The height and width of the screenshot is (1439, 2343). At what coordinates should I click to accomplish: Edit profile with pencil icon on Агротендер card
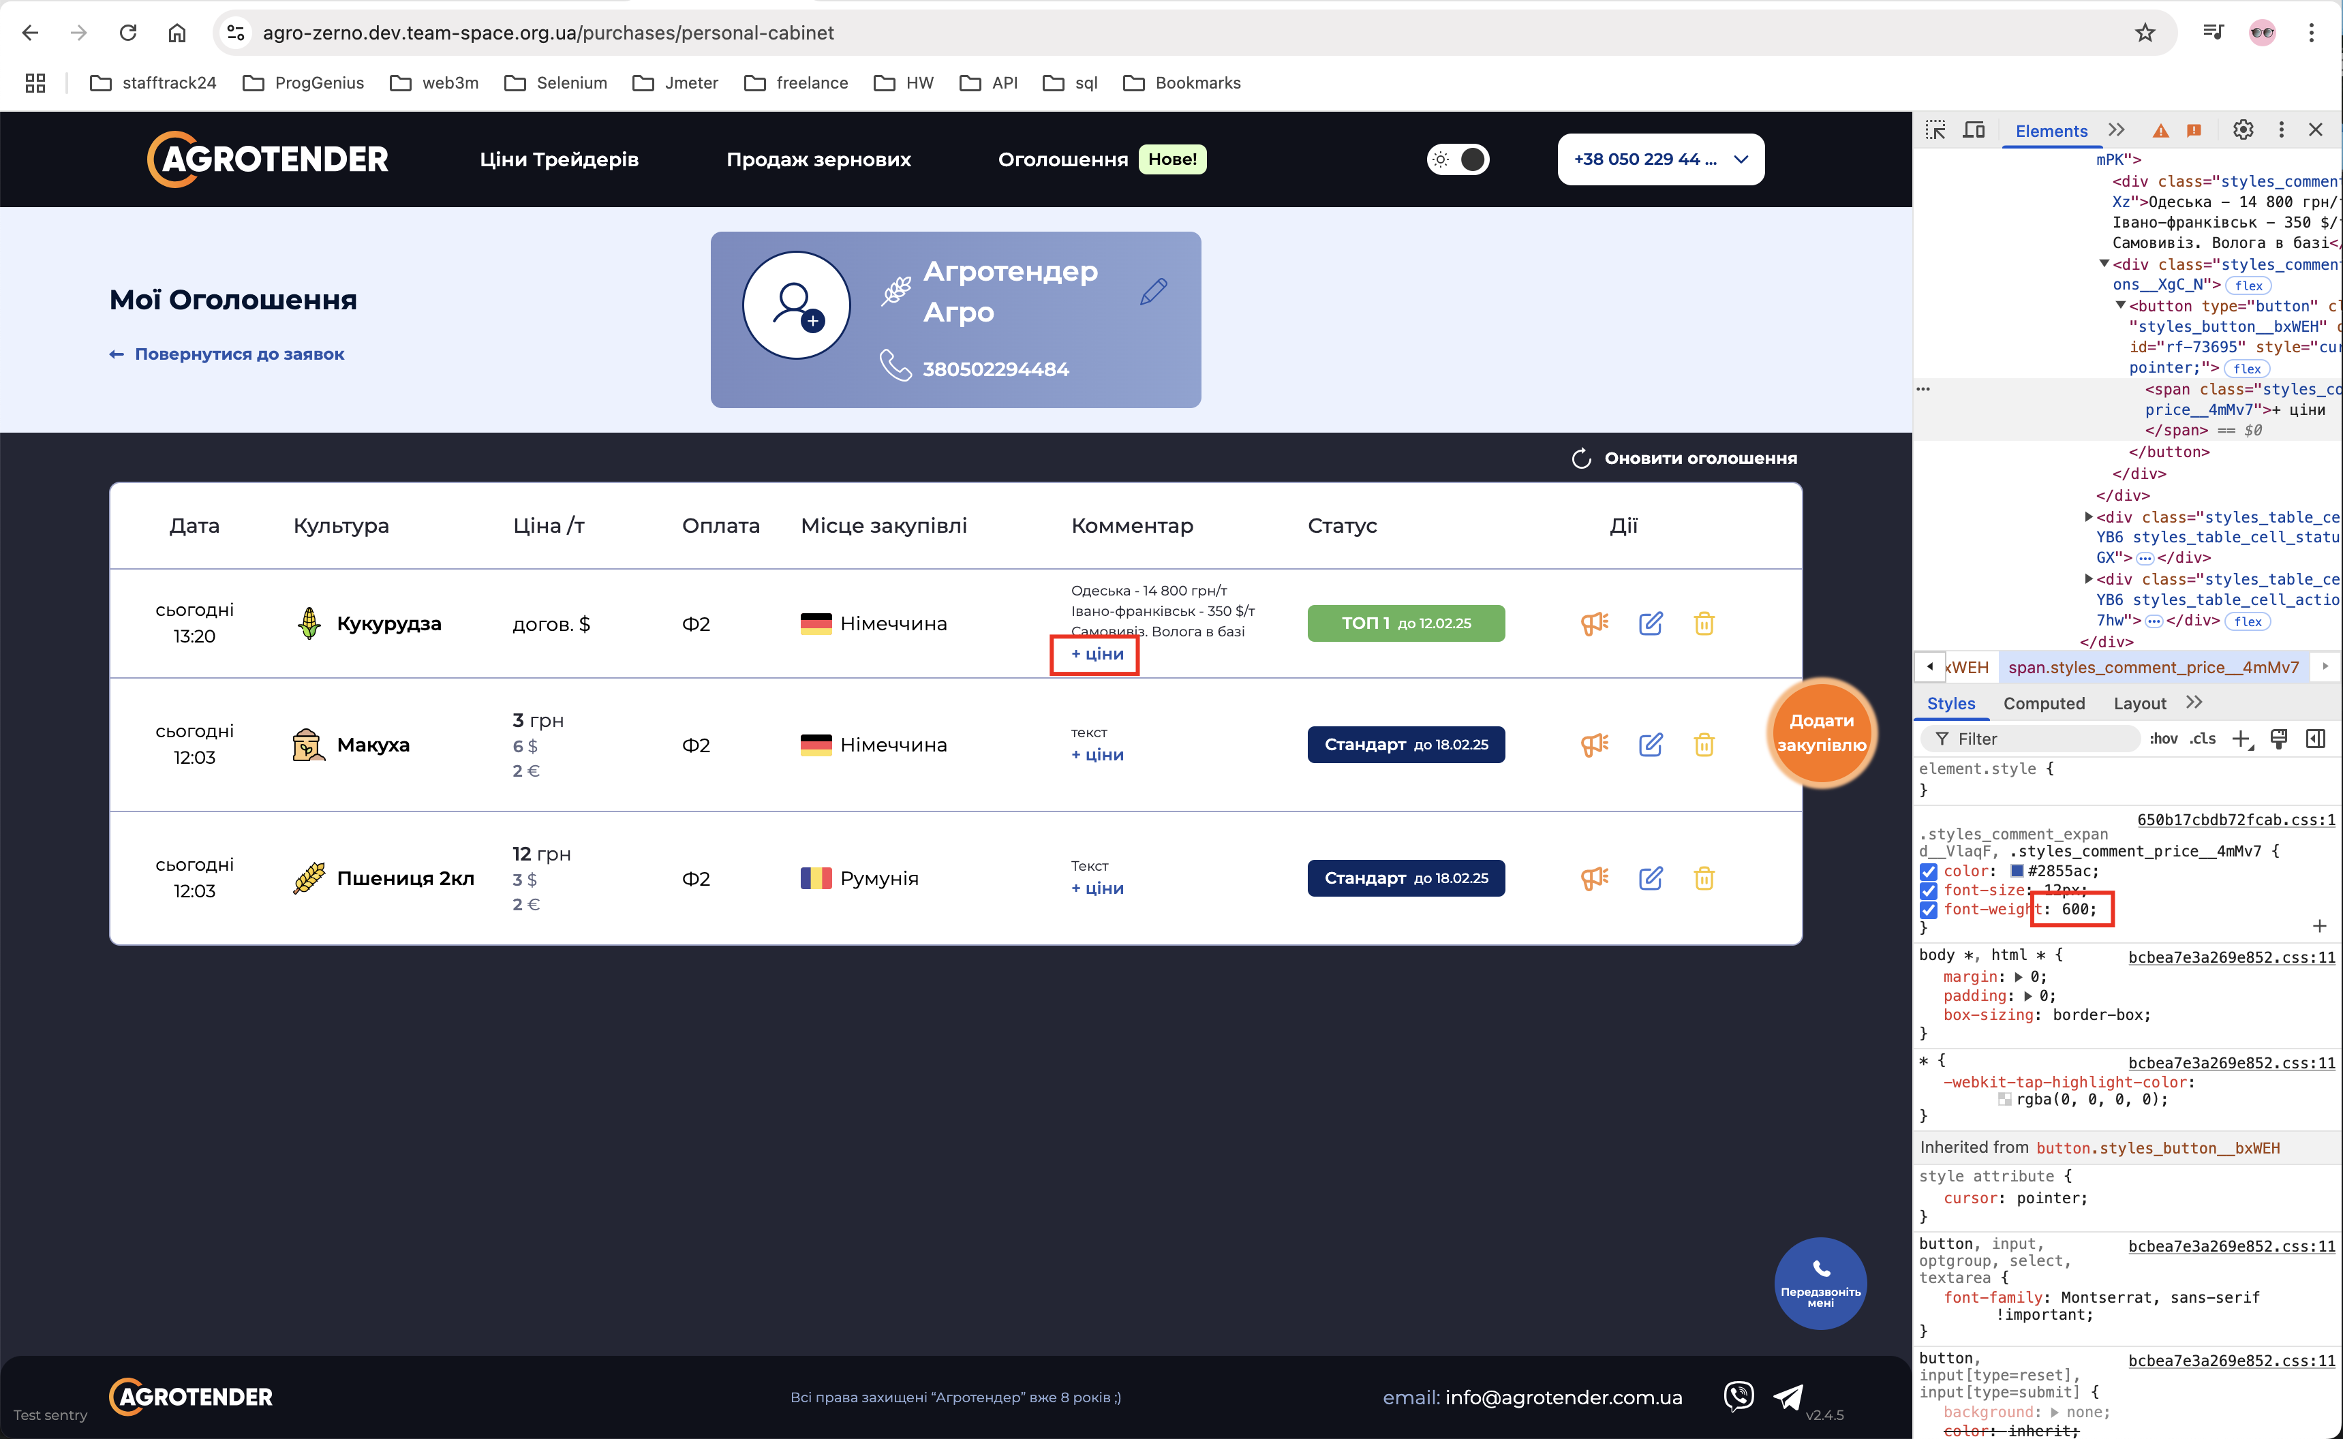[1153, 291]
